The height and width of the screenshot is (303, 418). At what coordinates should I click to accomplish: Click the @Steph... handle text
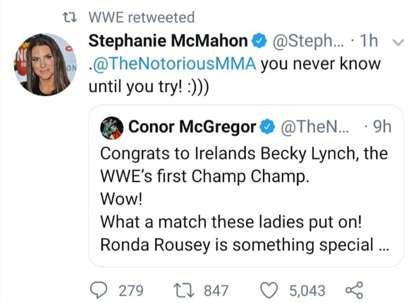click(x=301, y=41)
